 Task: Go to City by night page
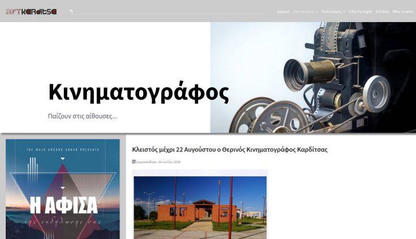pos(361,12)
